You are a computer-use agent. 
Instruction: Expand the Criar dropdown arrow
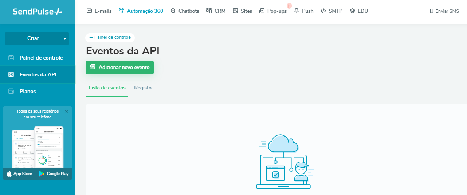click(65, 38)
